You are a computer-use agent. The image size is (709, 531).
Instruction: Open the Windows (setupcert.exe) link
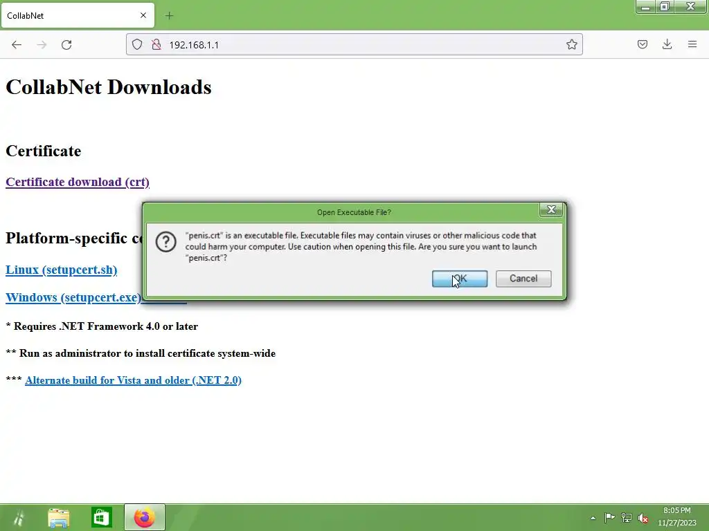(x=73, y=297)
